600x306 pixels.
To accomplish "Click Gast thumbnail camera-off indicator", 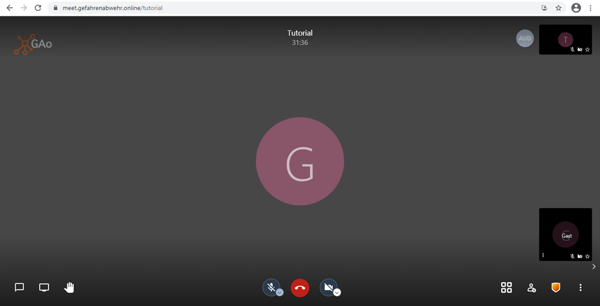I will click(x=580, y=256).
